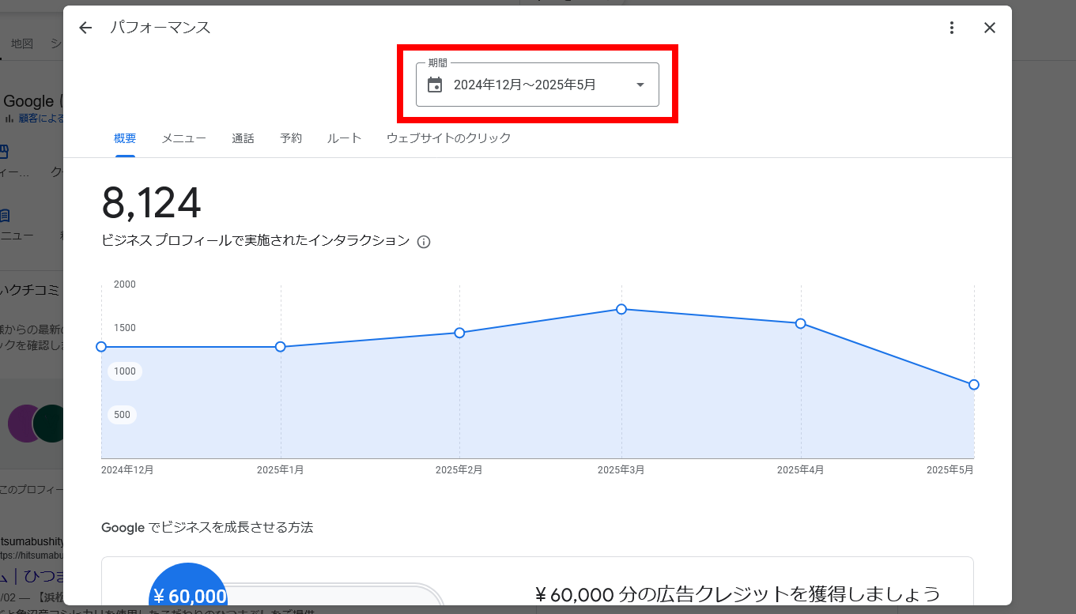Open the three-dot more options menu
Viewport: 1076px width, 614px height.
(952, 28)
